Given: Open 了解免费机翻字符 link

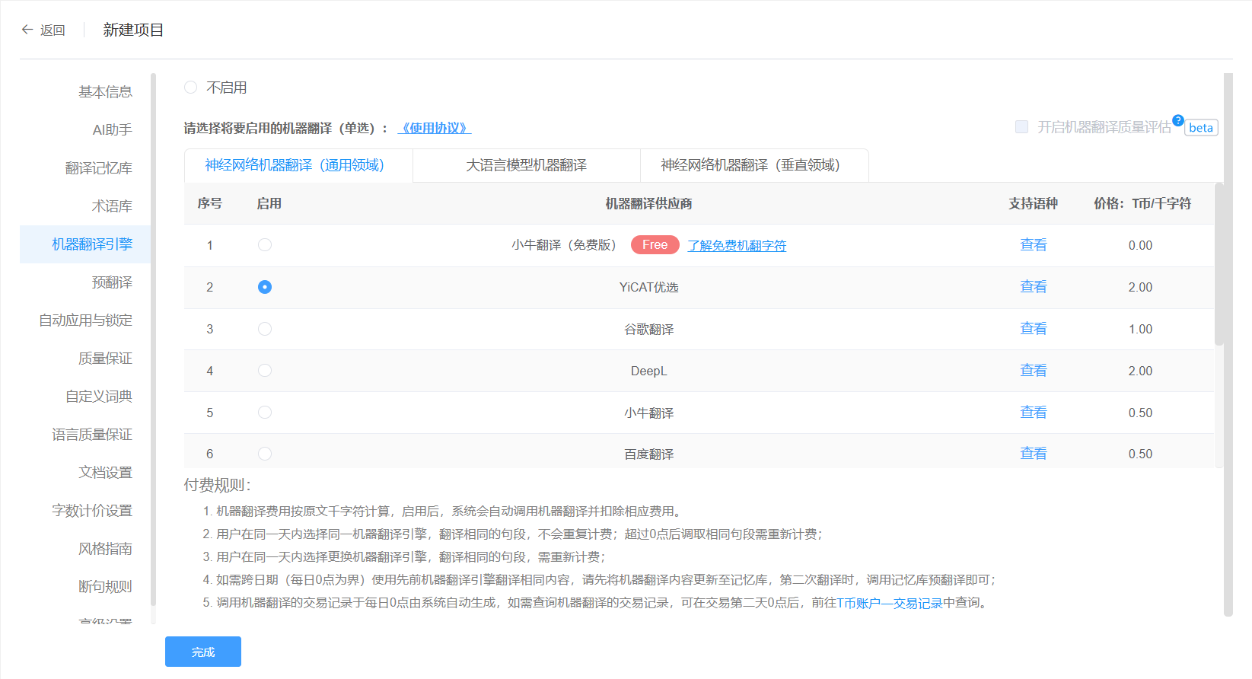Looking at the screenshot, I should pyautogui.click(x=737, y=245).
